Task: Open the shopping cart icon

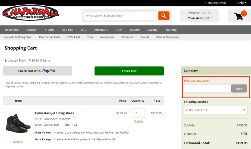Action: tap(239, 16)
